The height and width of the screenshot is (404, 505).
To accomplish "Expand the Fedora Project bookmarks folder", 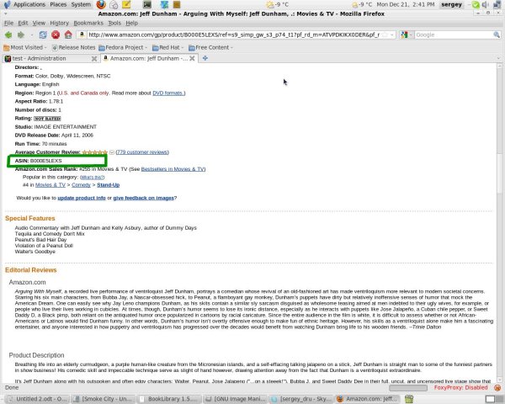I will point(123,47).
